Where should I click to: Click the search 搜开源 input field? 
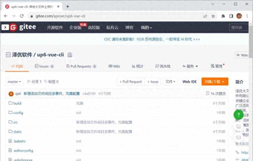(x=239, y=27)
